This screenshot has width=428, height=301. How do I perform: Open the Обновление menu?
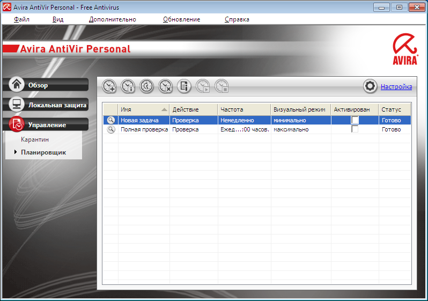[x=181, y=19]
